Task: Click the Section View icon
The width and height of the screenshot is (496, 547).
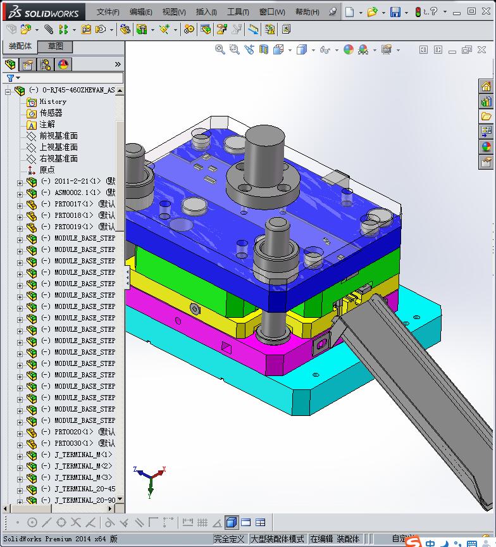Action: click(x=264, y=49)
